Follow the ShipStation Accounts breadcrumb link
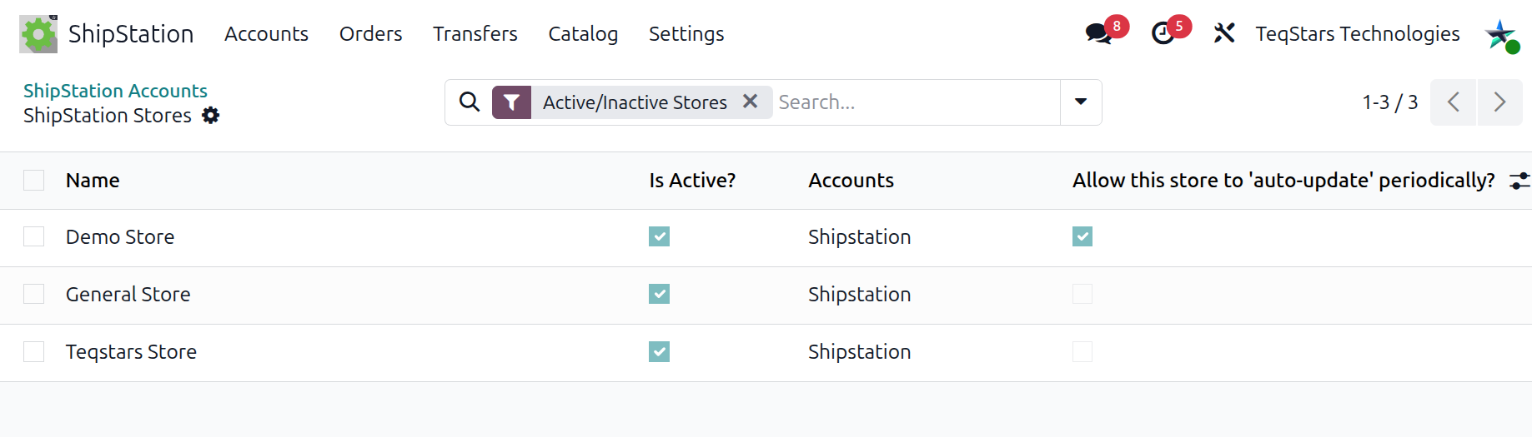1532x437 pixels. [115, 91]
